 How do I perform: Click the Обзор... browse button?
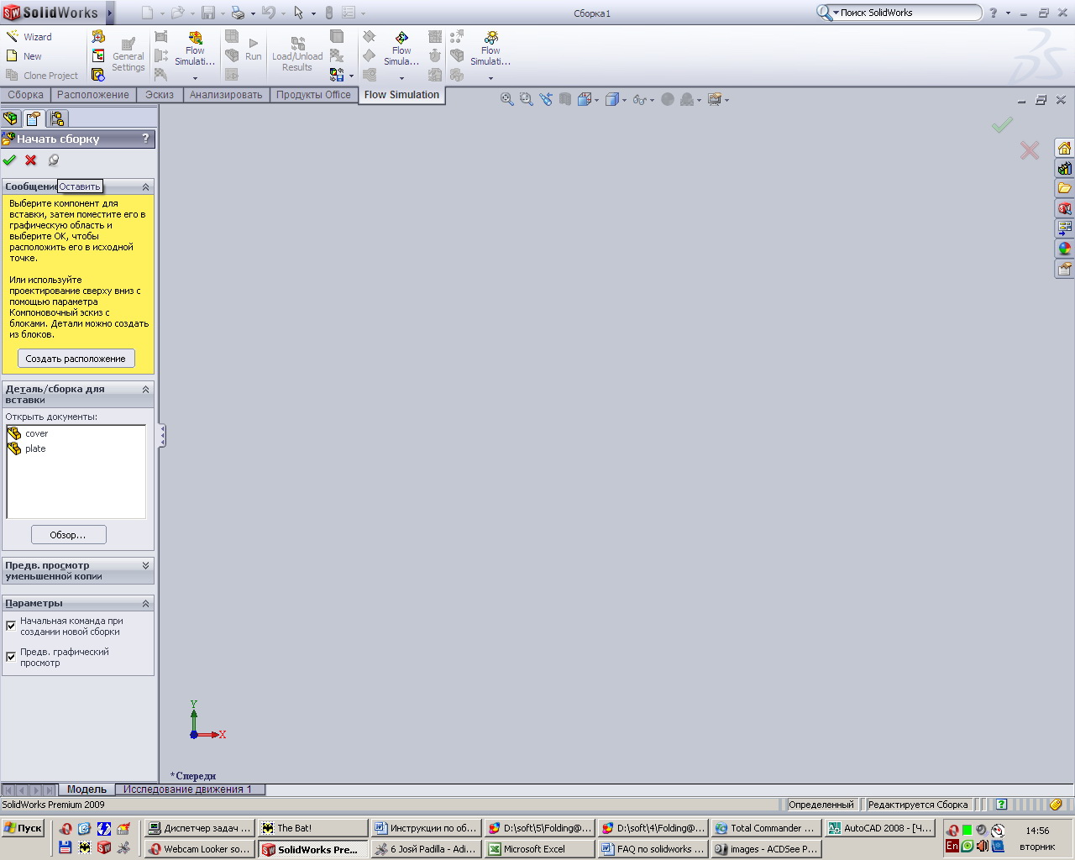coord(68,535)
